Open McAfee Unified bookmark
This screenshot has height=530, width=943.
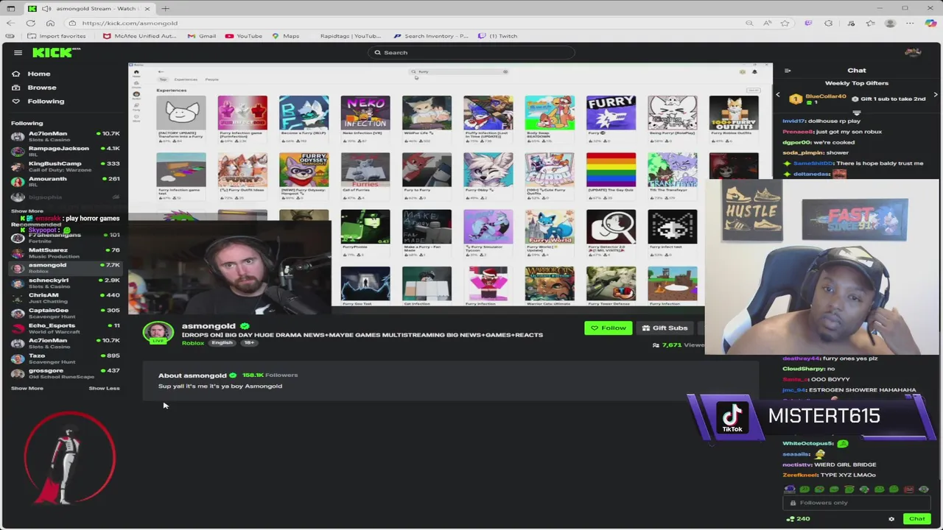pyautogui.click(x=140, y=36)
